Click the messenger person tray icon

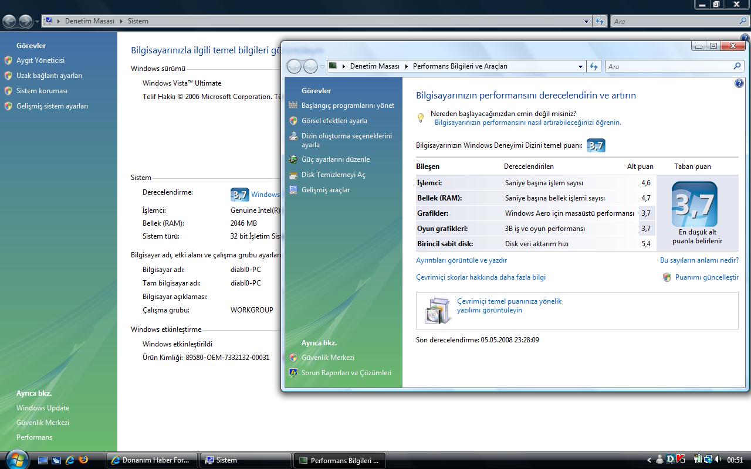point(660,460)
